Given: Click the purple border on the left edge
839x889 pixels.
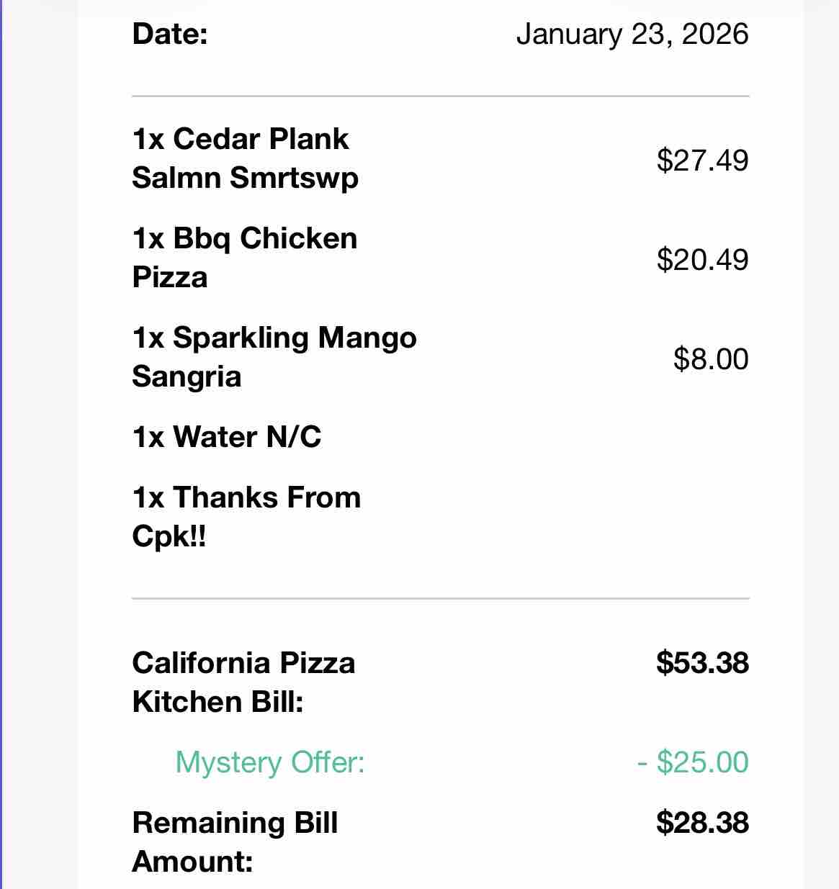Looking at the screenshot, I should tap(1, 444).
